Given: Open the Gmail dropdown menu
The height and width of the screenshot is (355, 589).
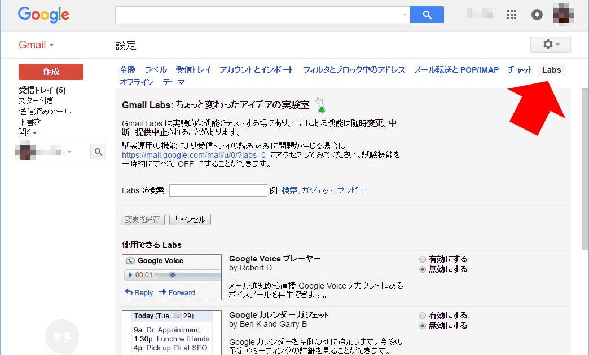Looking at the screenshot, I should pyautogui.click(x=36, y=45).
